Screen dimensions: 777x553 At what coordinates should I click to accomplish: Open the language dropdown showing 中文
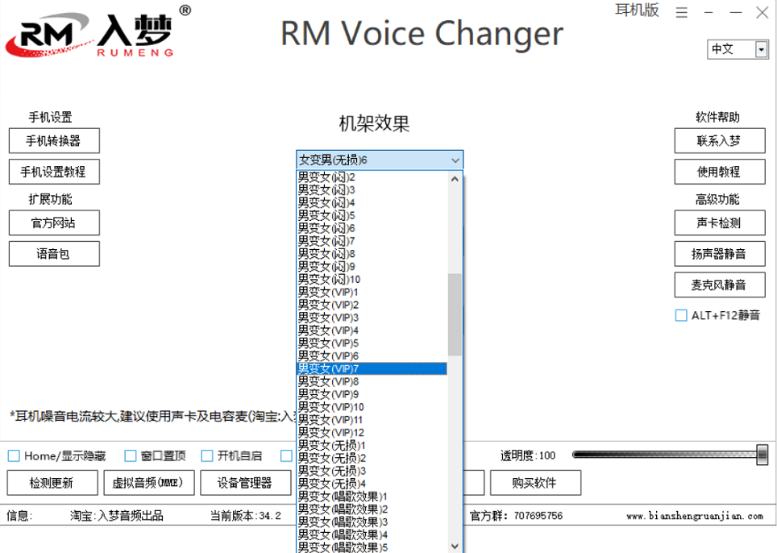pos(738,49)
